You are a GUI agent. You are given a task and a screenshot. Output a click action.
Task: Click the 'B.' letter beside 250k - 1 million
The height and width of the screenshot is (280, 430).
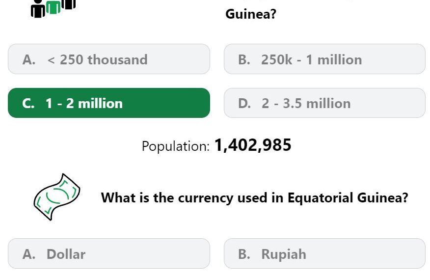(x=244, y=59)
